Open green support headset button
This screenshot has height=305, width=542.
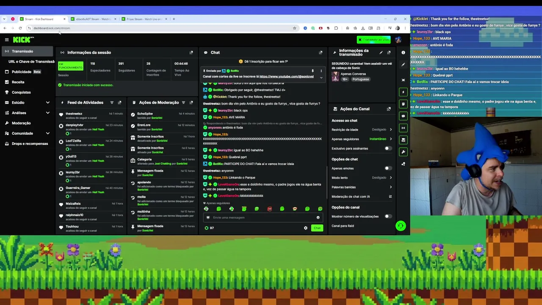400,226
